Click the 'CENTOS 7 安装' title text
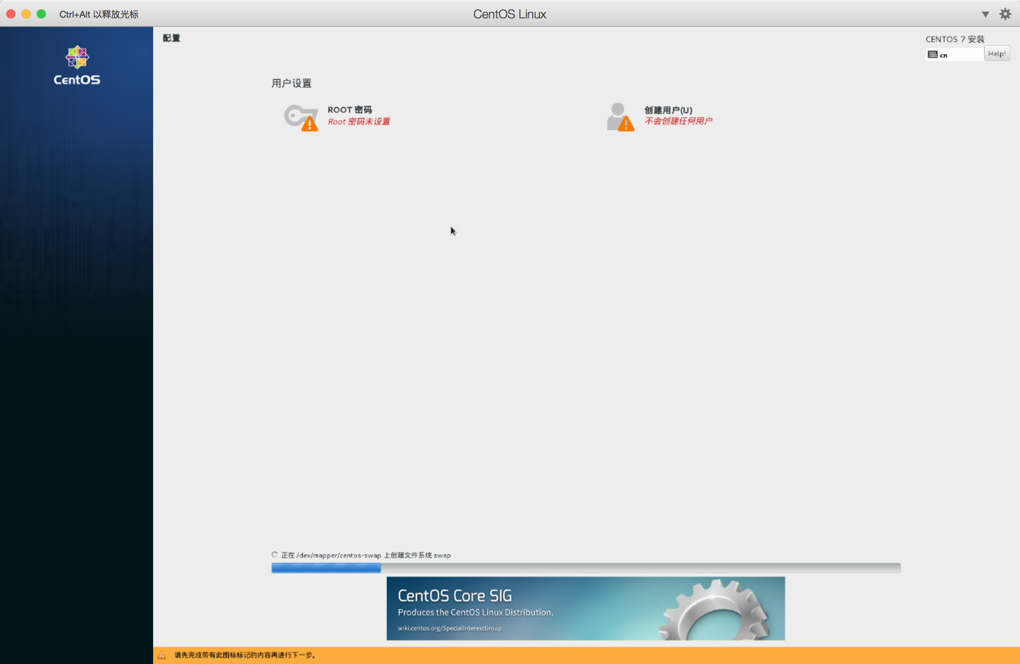Viewport: 1020px width, 664px height. [955, 39]
